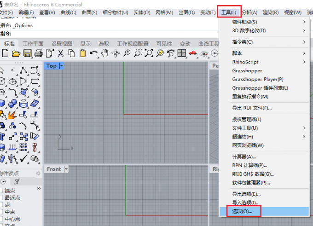This screenshot has width=313, height=226.
Task: Click the Zoom dynamic magnifier icon
Action: coord(127,53)
